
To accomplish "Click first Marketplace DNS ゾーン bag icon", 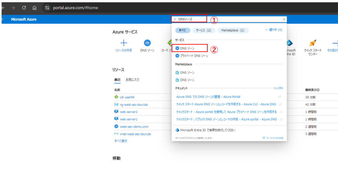I will point(177,72).
